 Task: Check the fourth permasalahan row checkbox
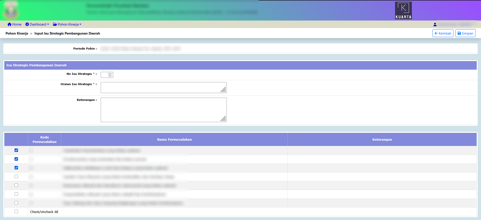[x=16, y=176]
